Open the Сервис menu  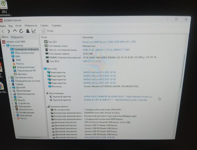point(44,25)
